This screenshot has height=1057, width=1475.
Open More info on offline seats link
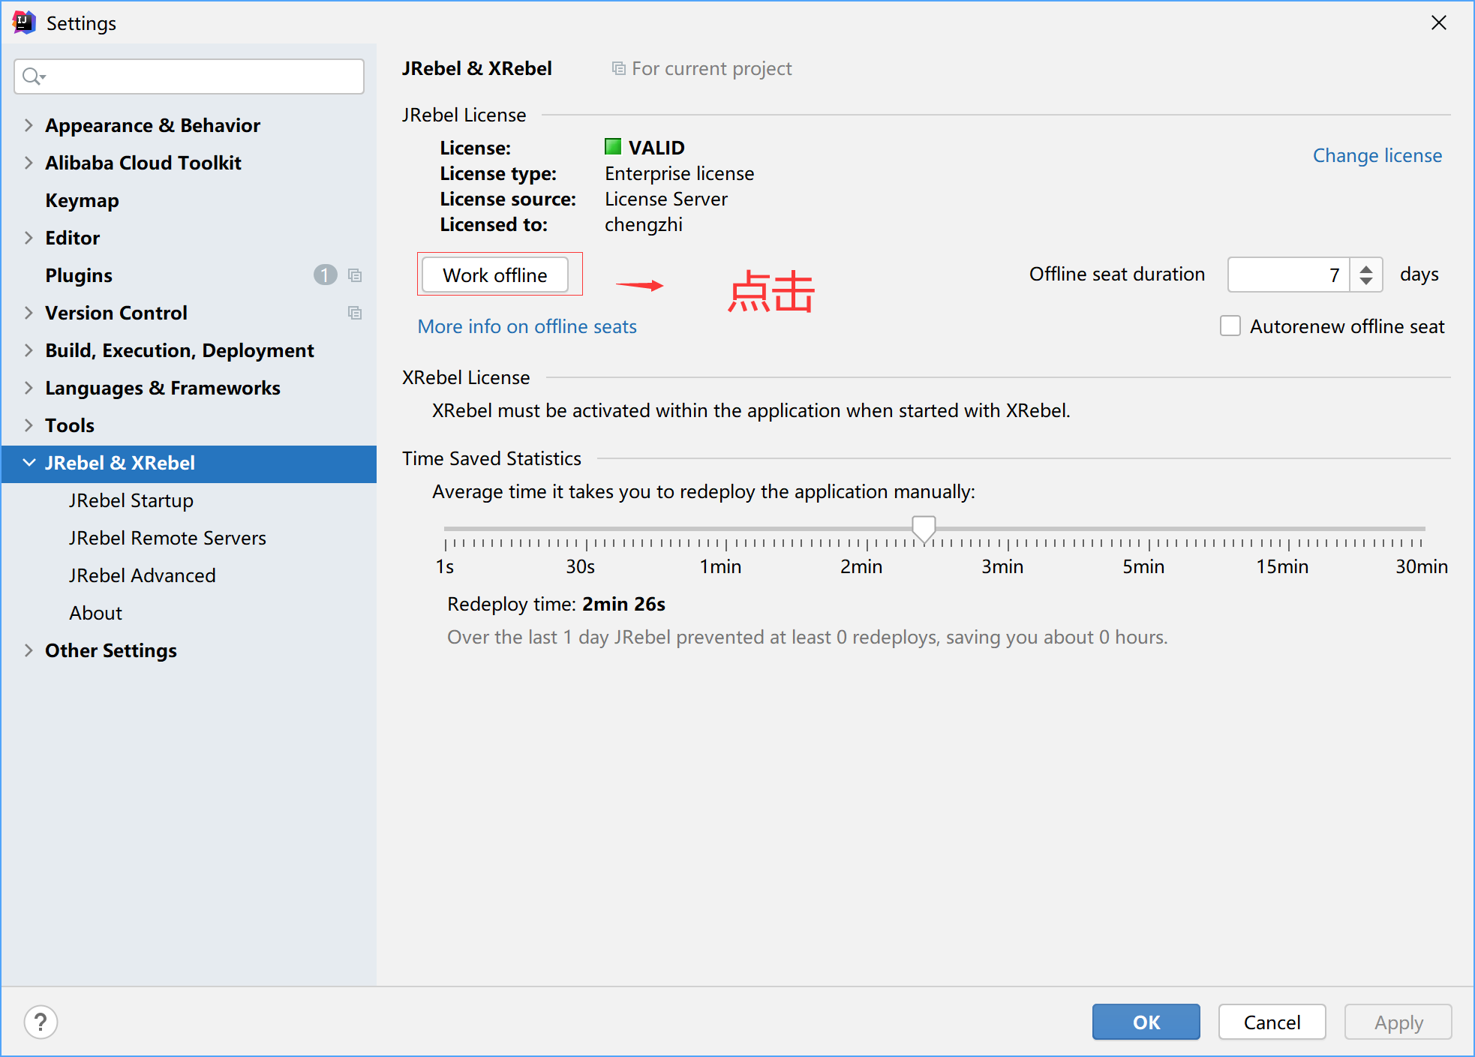pyautogui.click(x=527, y=326)
